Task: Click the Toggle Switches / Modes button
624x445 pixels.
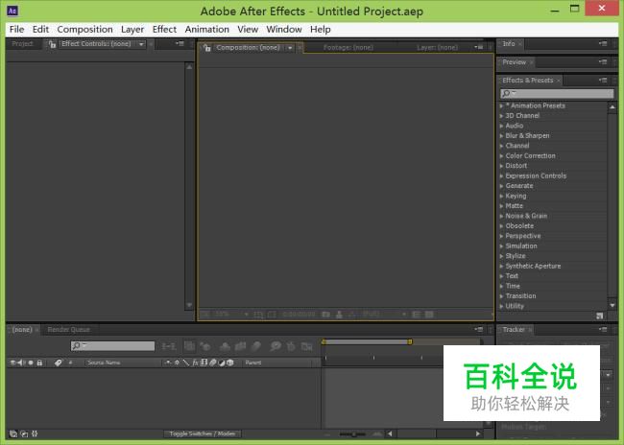Action: (203, 433)
